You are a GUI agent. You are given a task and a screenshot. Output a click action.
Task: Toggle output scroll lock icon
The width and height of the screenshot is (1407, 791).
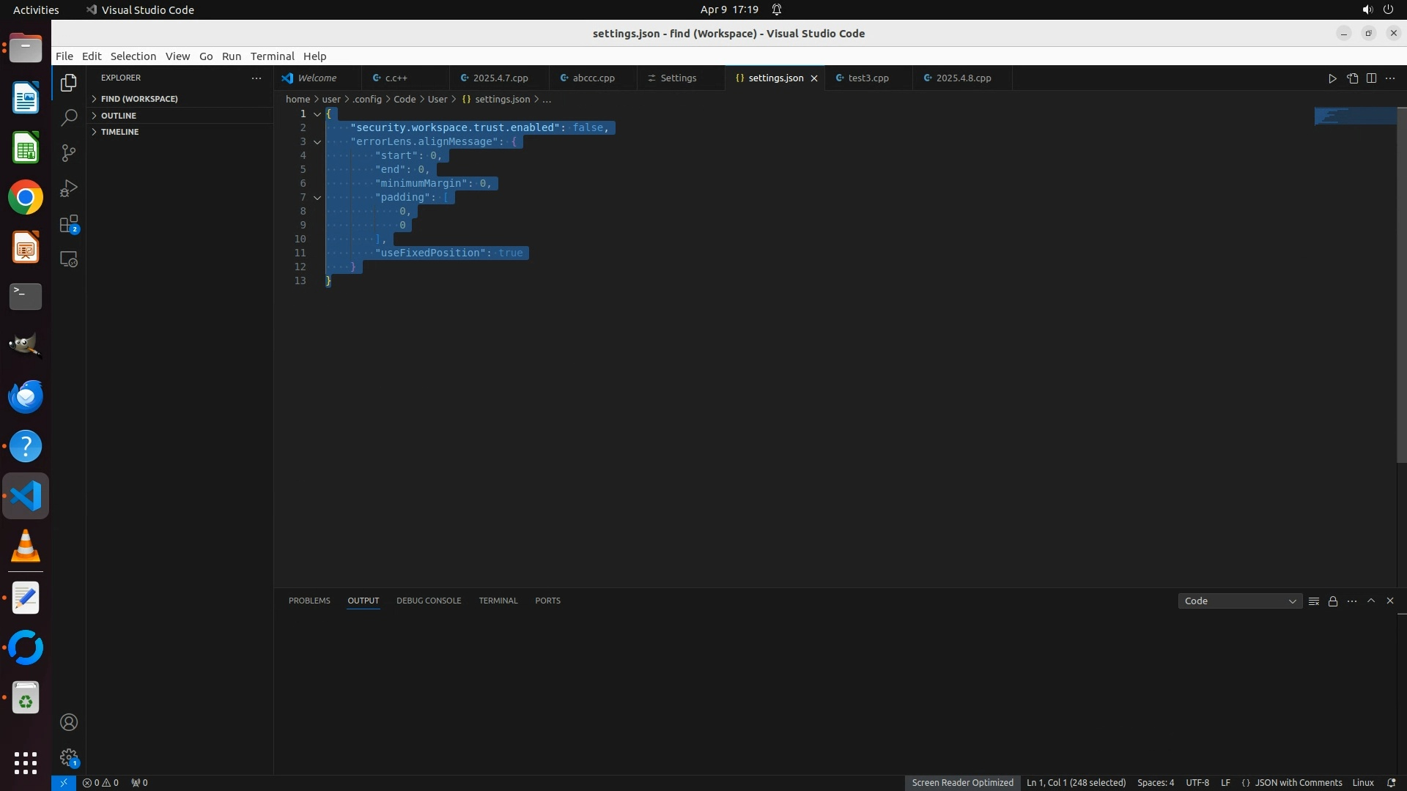click(x=1333, y=601)
